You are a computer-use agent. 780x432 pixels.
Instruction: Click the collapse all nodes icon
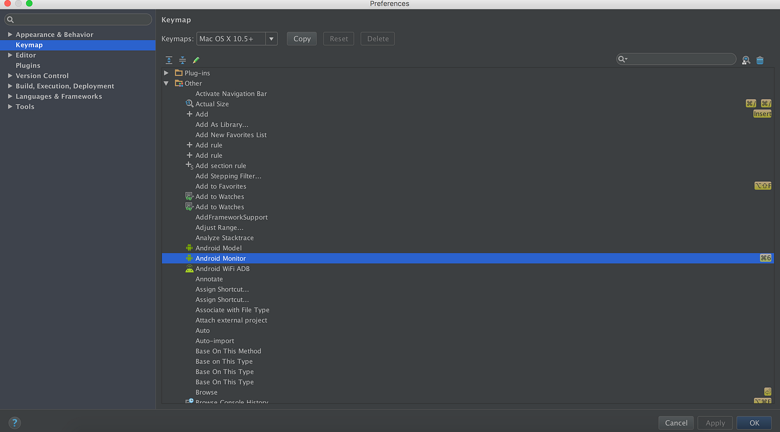click(182, 60)
